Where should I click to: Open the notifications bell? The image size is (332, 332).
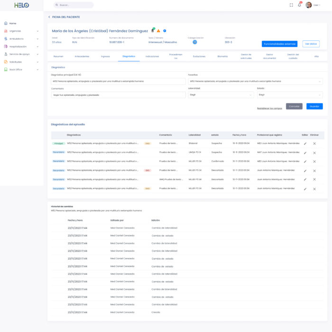point(299,5)
